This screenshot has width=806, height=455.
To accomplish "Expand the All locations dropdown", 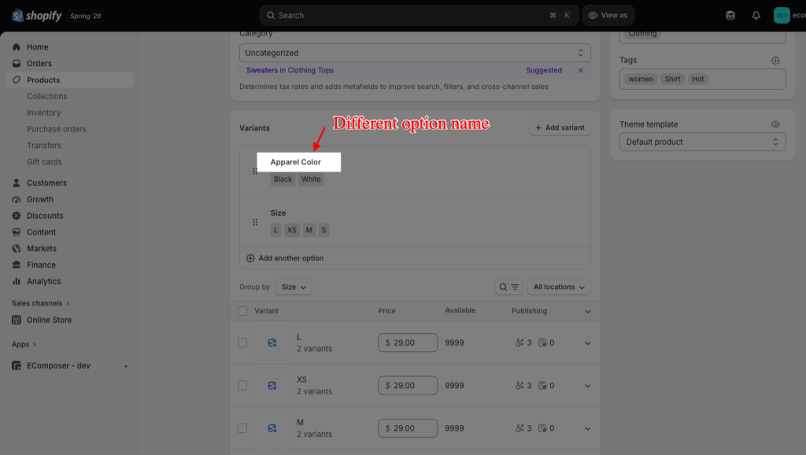I will tap(559, 287).
